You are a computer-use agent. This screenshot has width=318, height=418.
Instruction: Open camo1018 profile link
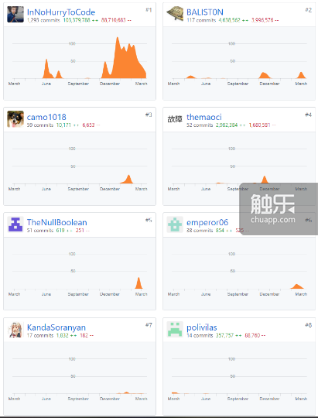coord(46,117)
